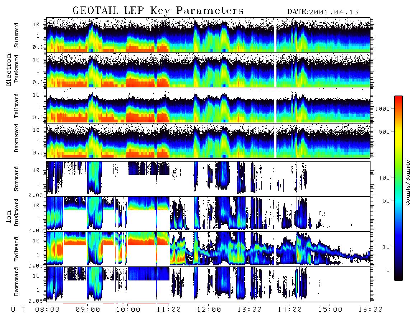The width and height of the screenshot is (410, 316).
Task: Click the vertical Ion group label
Action: coord(8,216)
